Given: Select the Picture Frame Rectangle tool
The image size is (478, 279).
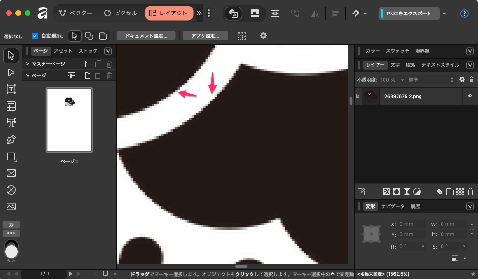Looking at the screenshot, I should pyautogui.click(x=11, y=173).
